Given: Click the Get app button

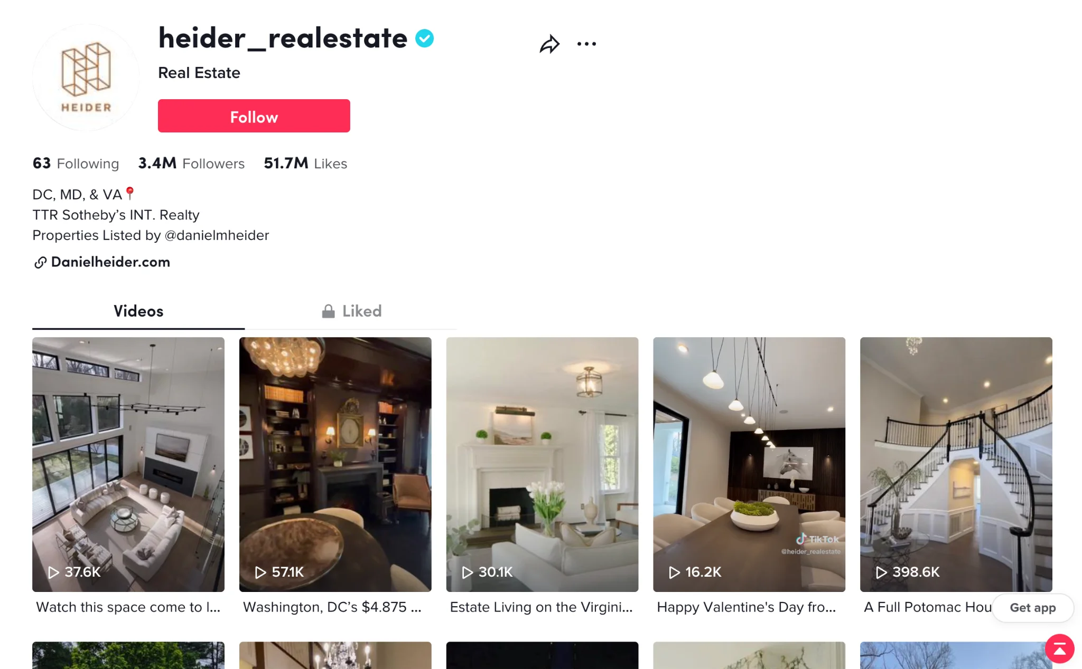Looking at the screenshot, I should pos(1032,608).
